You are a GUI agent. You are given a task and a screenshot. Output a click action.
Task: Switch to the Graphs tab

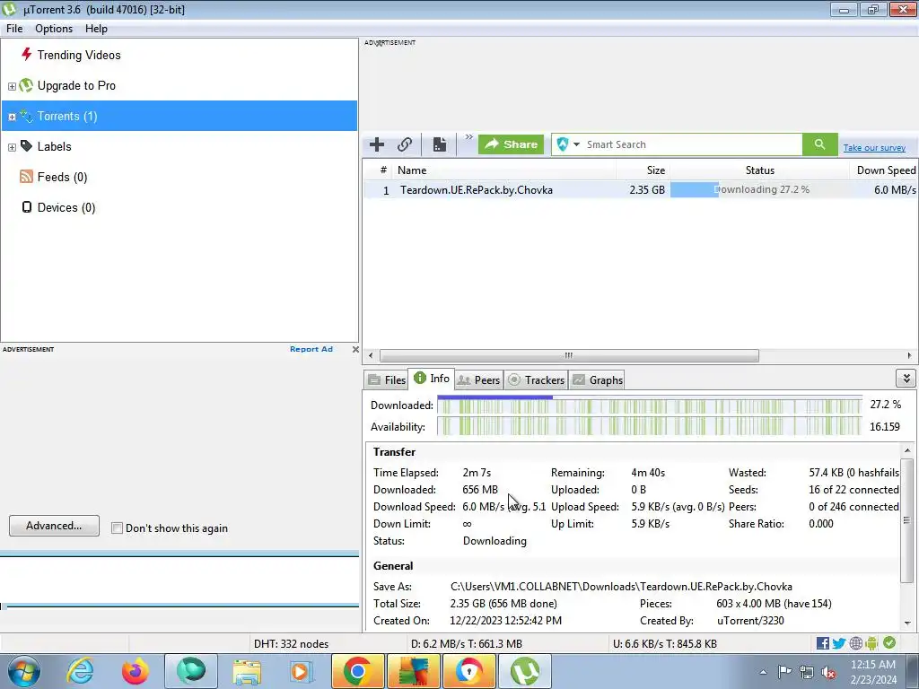click(x=597, y=379)
